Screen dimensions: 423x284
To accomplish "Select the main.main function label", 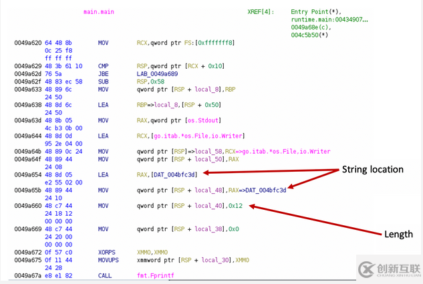I will 99,12.
